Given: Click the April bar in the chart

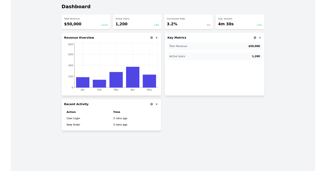Looking at the screenshot, I should coord(133,77).
